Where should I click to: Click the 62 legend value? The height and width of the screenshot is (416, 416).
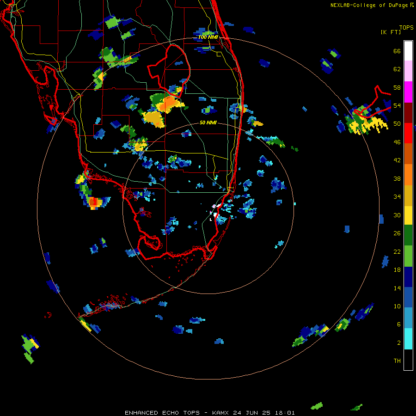(397, 69)
